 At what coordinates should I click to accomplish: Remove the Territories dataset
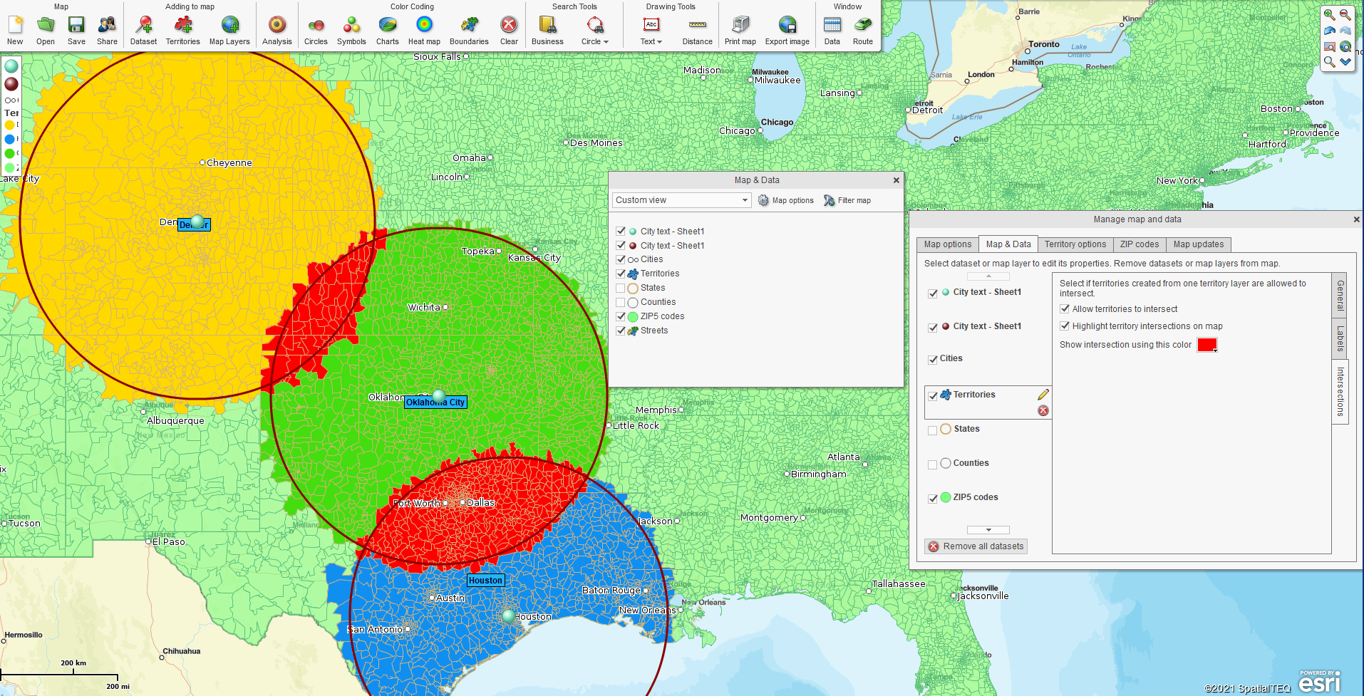(x=1043, y=410)
